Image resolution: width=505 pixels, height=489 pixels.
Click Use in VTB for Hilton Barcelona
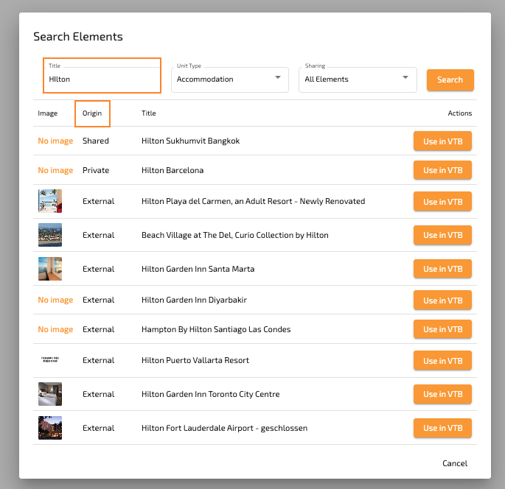tap(442, 170)
